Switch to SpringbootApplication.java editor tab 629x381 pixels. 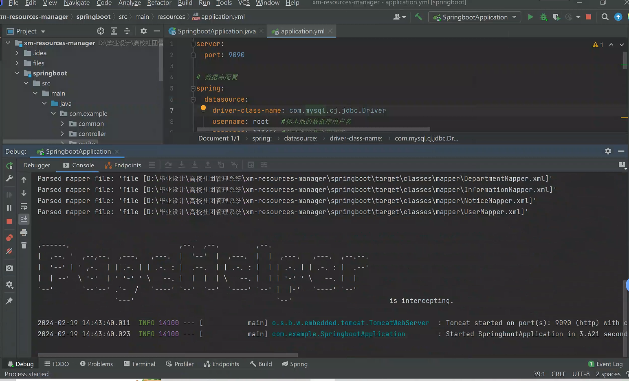pyautogui.click(x=216, y=31)
